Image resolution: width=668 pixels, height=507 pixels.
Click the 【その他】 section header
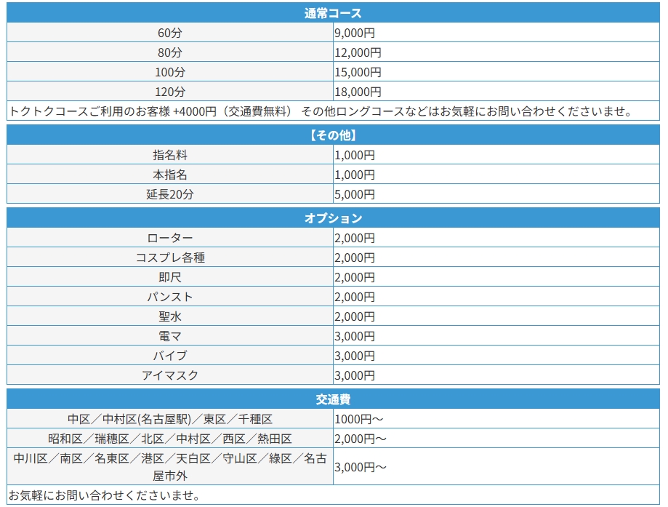(333, 135)
